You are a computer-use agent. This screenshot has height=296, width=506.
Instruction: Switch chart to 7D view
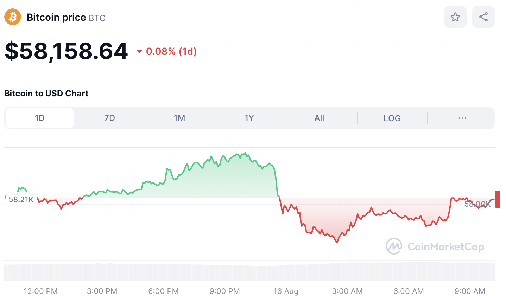(x=109, y=118)
